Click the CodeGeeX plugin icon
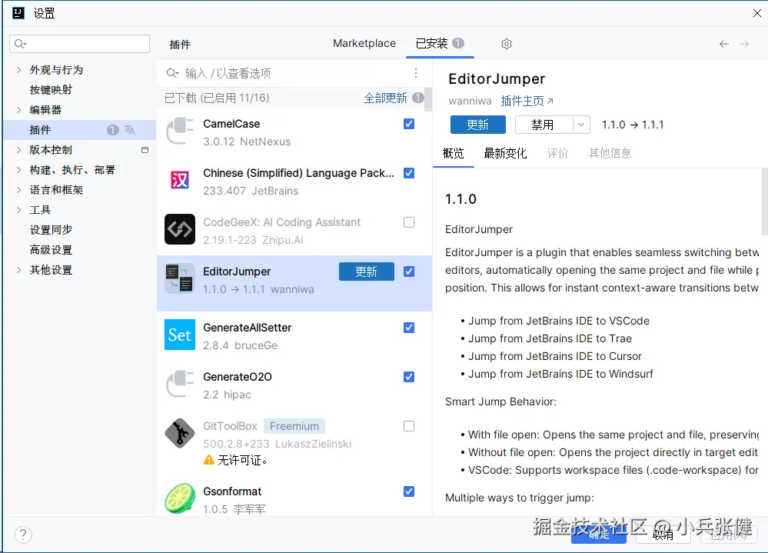768x553 pixels. 180,228
